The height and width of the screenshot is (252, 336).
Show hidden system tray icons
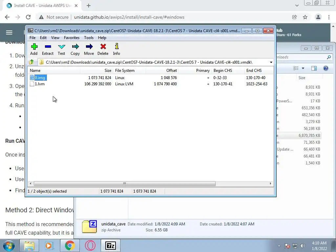point(279,246)
